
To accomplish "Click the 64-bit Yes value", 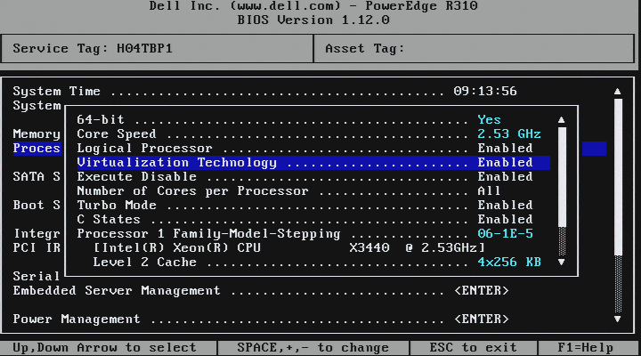I will [490, 120].
